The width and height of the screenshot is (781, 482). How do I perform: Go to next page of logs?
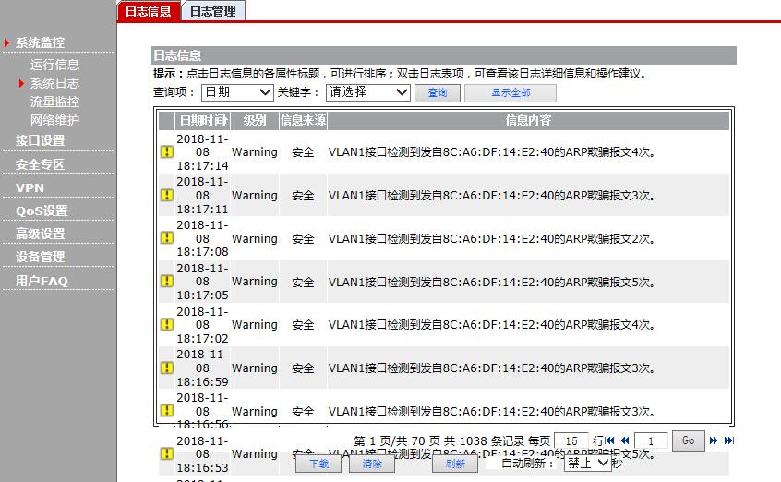[x=714, y=440]
